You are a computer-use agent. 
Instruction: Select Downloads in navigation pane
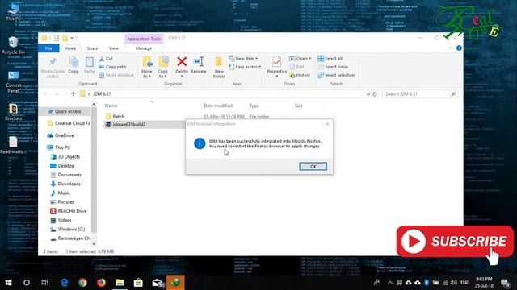[65, 184]
